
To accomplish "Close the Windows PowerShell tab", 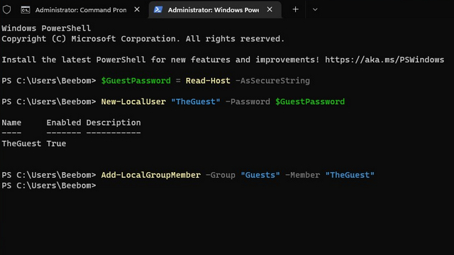I will 270,9.
